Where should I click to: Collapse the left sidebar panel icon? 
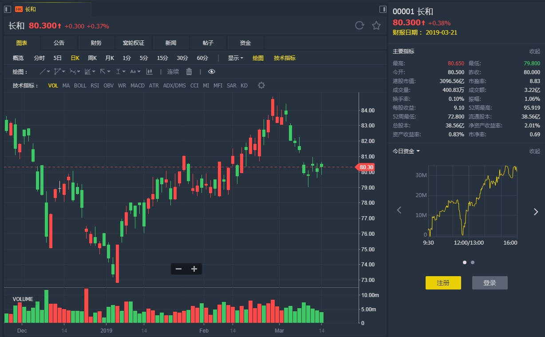pos(8,9)
